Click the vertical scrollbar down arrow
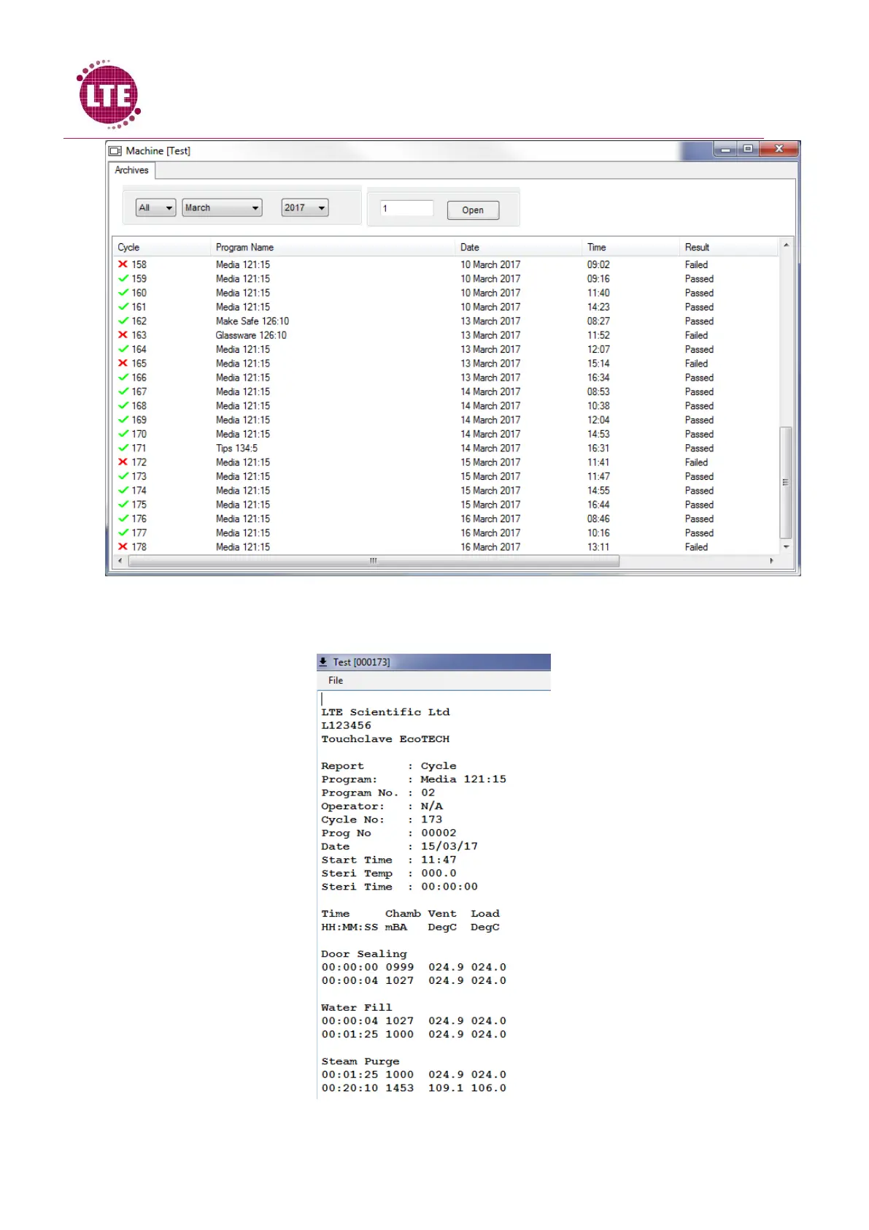 pos(786,547)
